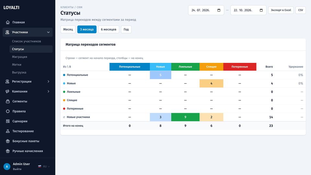Image resolution: width=311 pixels, height=175 pixels.
Task: Click the green Лояльные column header
Action: tap(185, 67)
